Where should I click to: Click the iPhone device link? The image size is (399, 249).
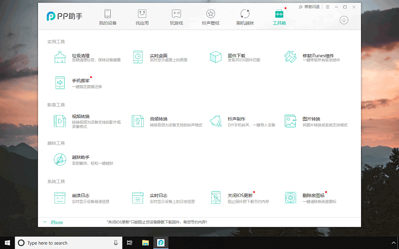(x=57, y=222)
